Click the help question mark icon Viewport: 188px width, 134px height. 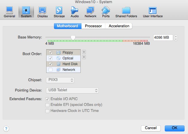6,129
